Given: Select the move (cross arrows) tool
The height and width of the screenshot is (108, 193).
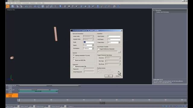Looking at the screenshot, I should (x=35, y=6).
